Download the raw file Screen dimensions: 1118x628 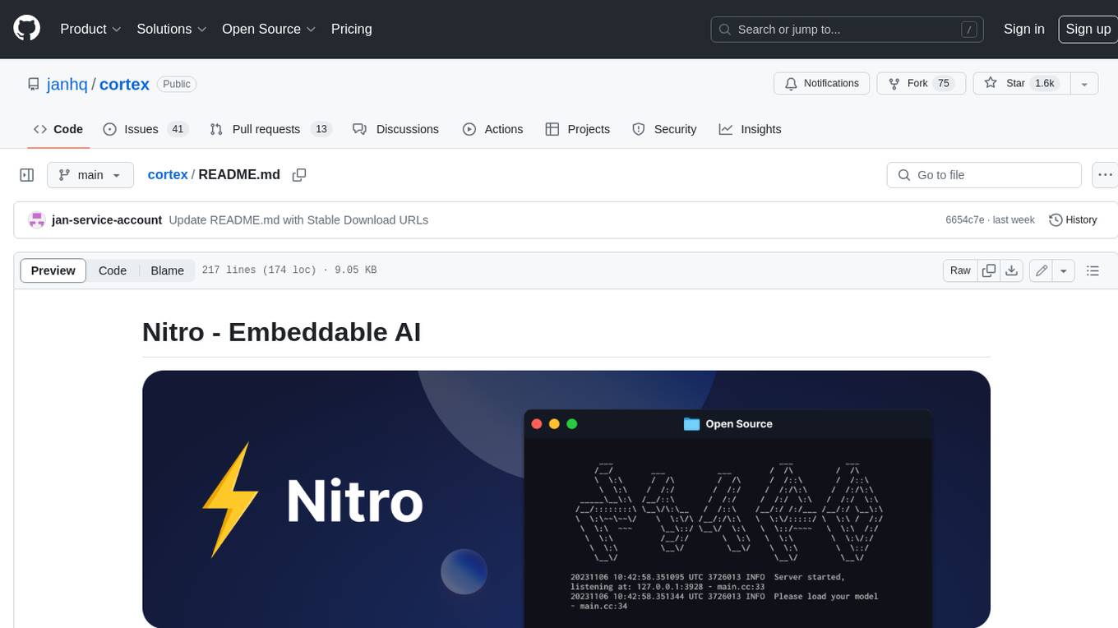(1012, 270)
